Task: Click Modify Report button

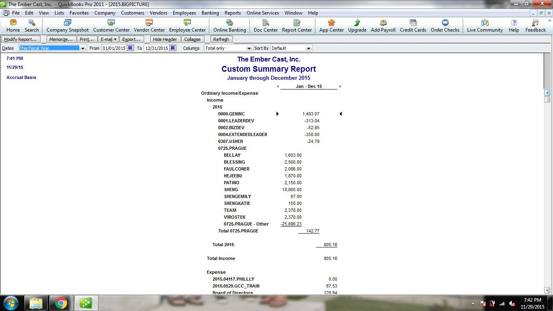Action: coord(21,39)
